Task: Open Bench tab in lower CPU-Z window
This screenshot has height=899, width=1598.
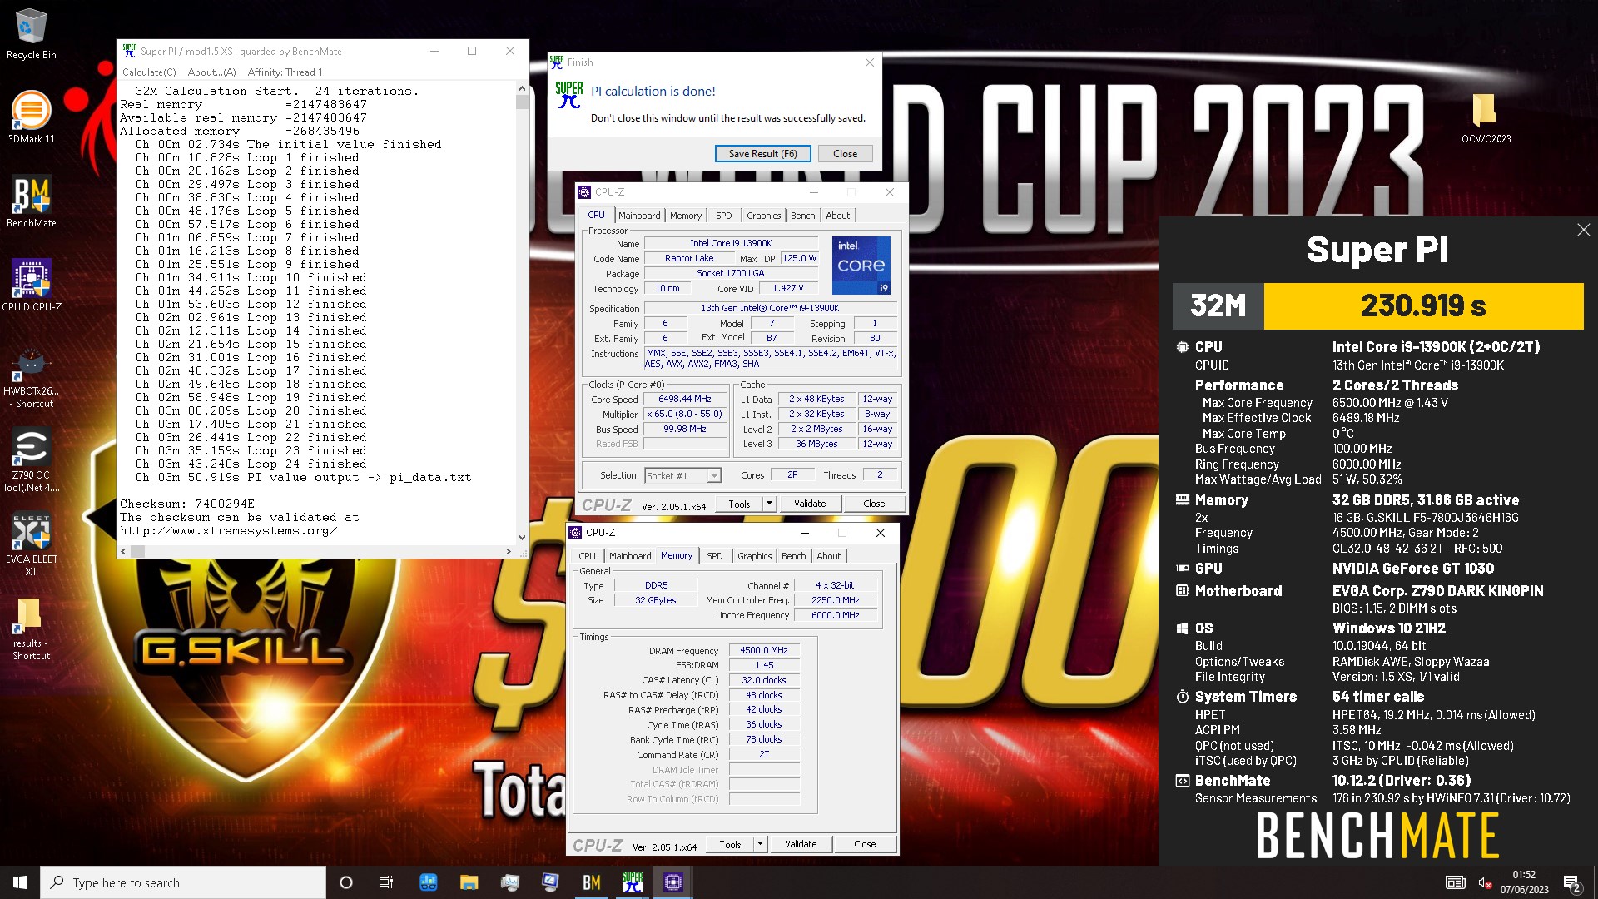Action: click(x=793, y=556)
